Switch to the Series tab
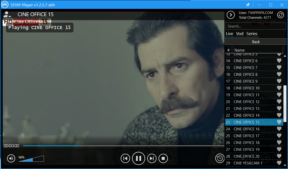 coord(252,34)
